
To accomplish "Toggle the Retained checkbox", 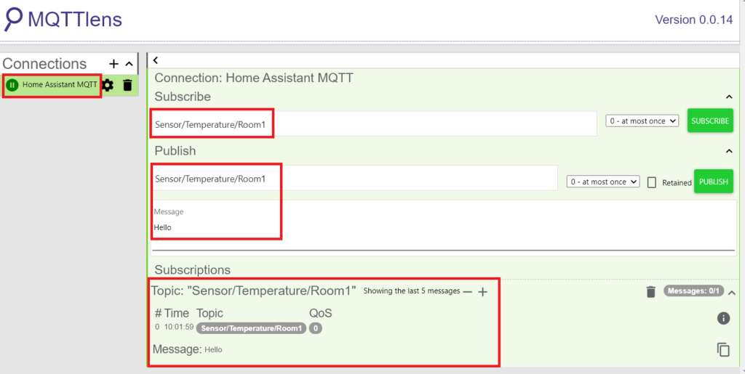I will coord(652,182).
